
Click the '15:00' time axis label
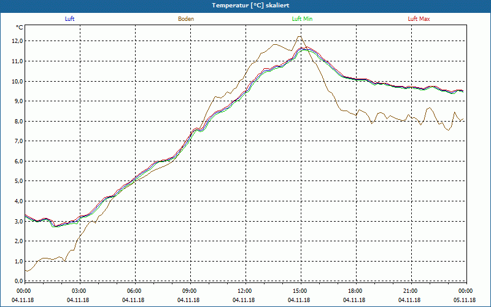[x=300, y=291]
